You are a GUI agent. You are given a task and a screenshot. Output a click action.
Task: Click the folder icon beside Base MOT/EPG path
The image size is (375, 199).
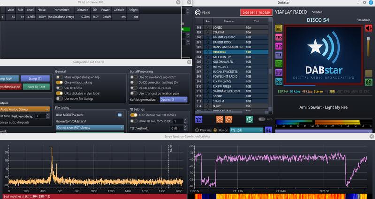(x=120, y=115)
